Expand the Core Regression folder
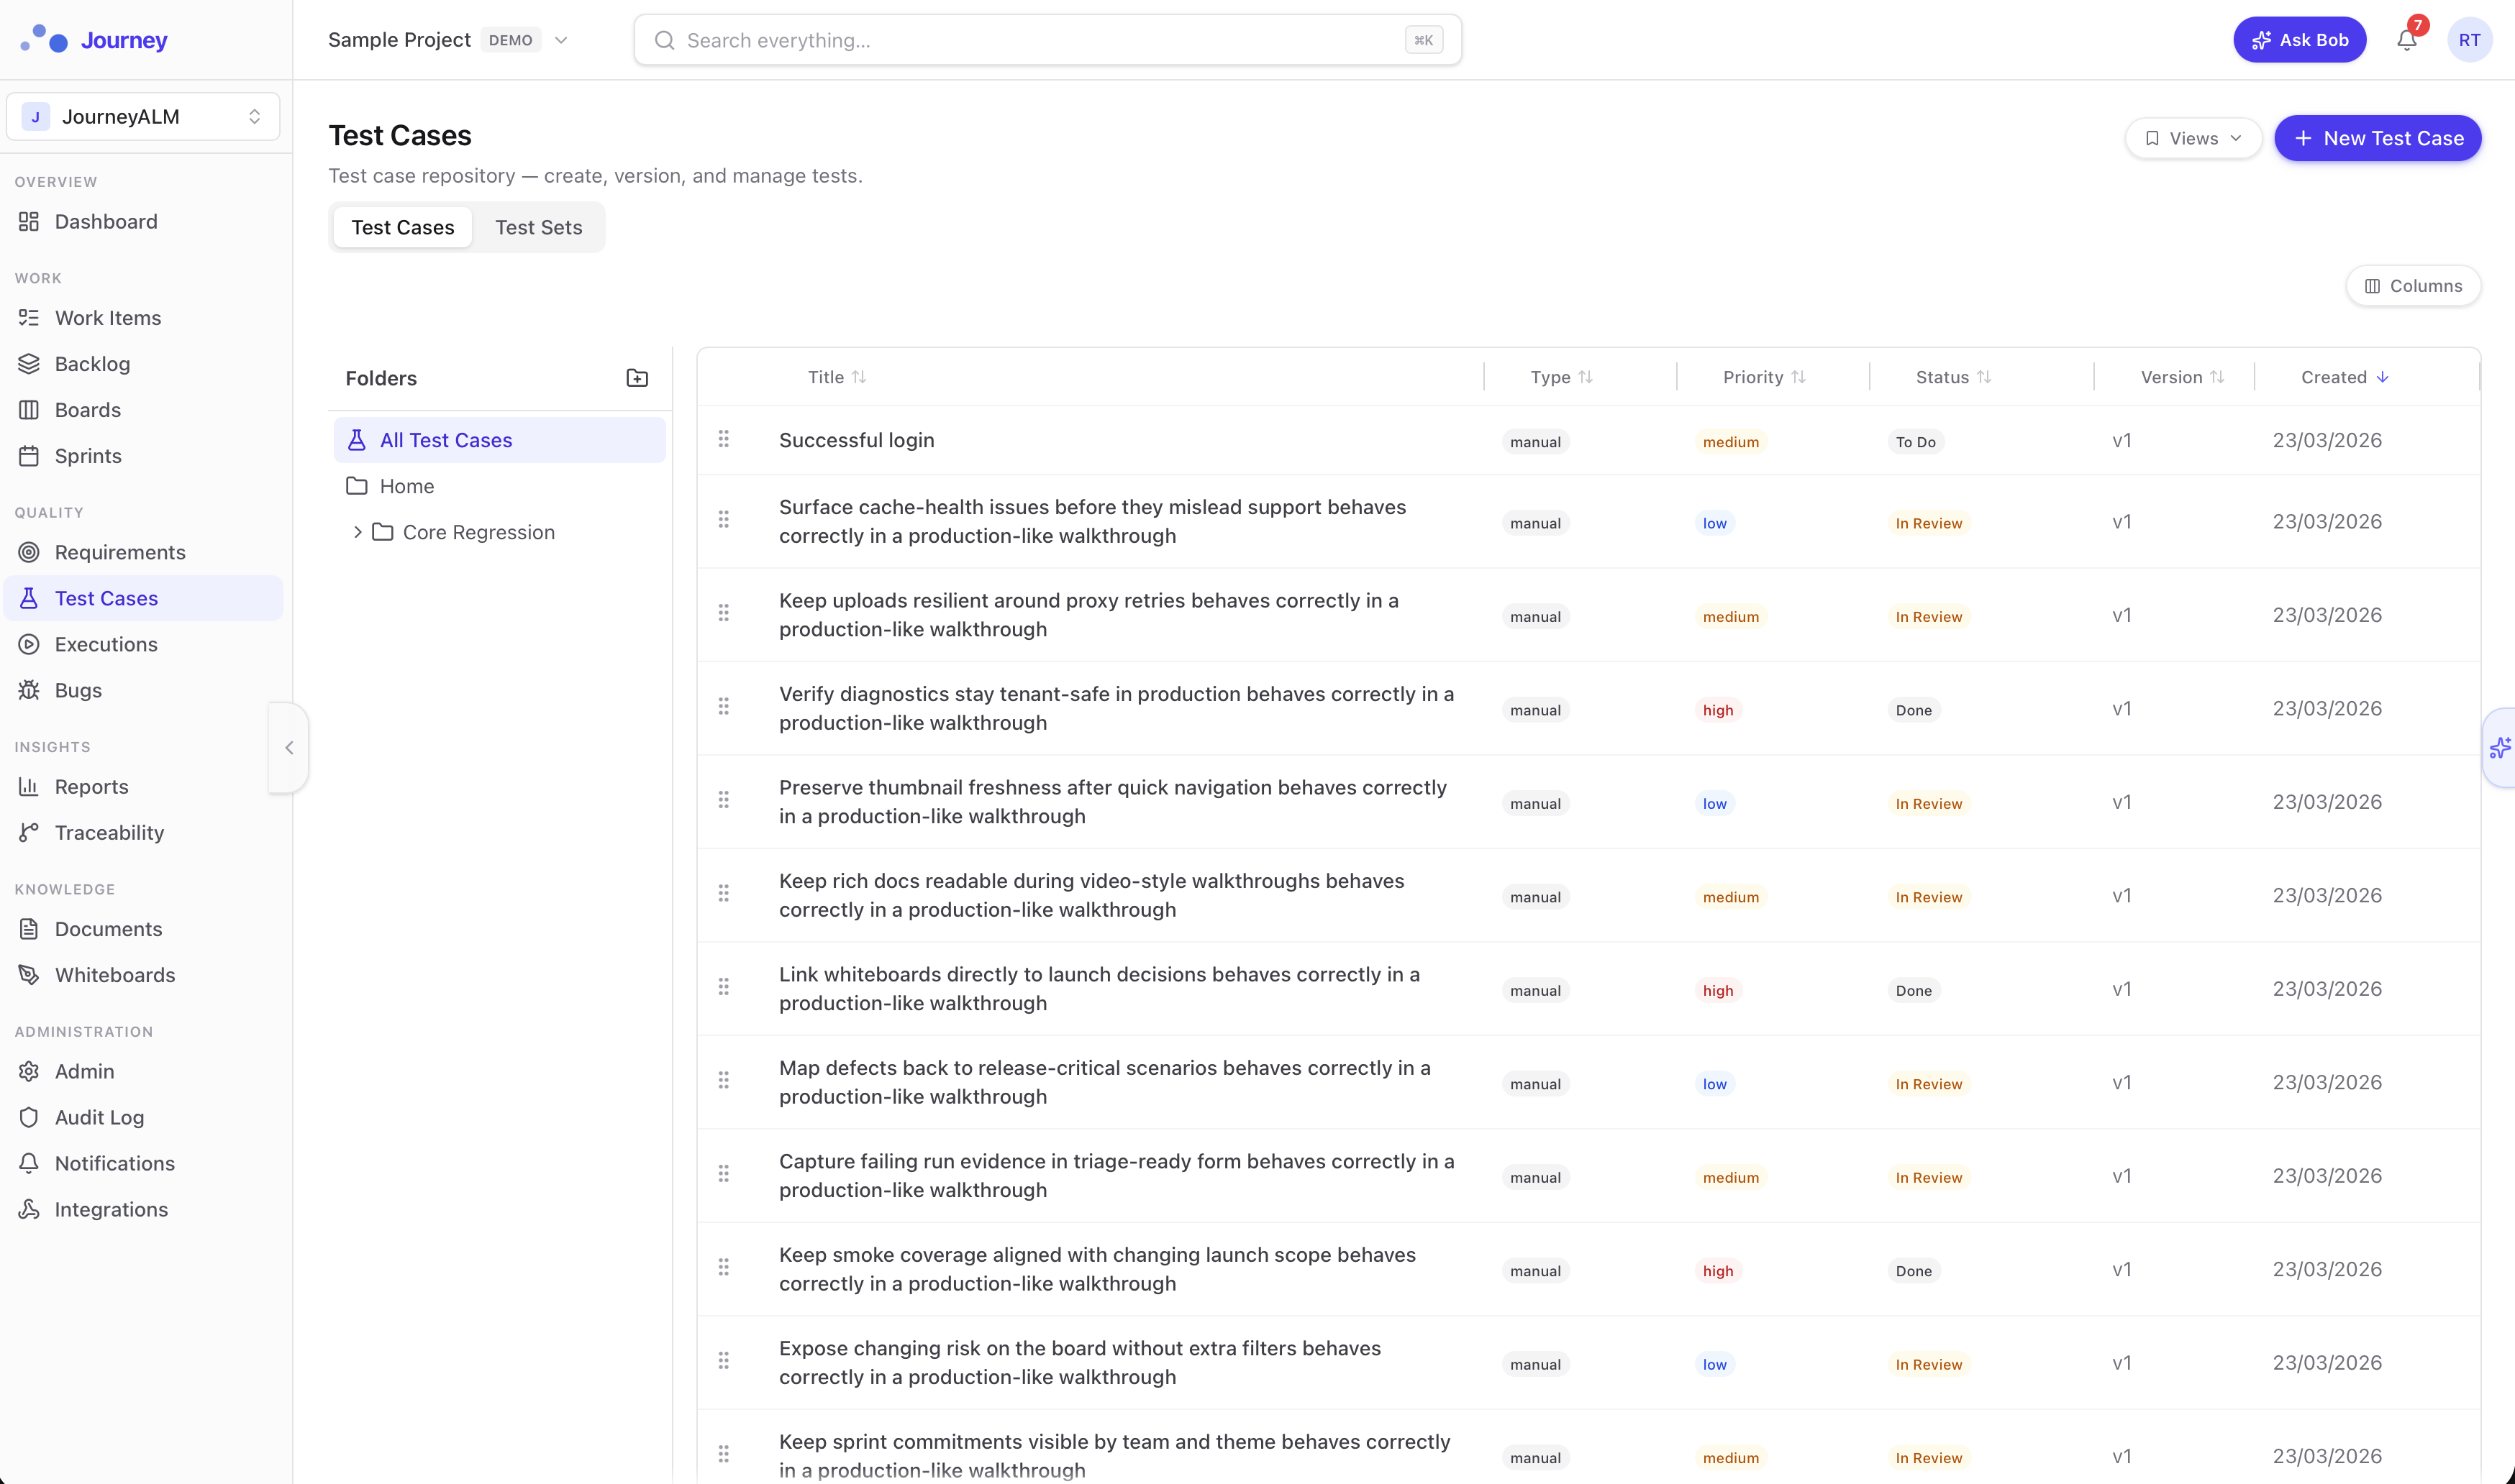Viewport: 2515px width, 1484px height. (x=357, y=532)
